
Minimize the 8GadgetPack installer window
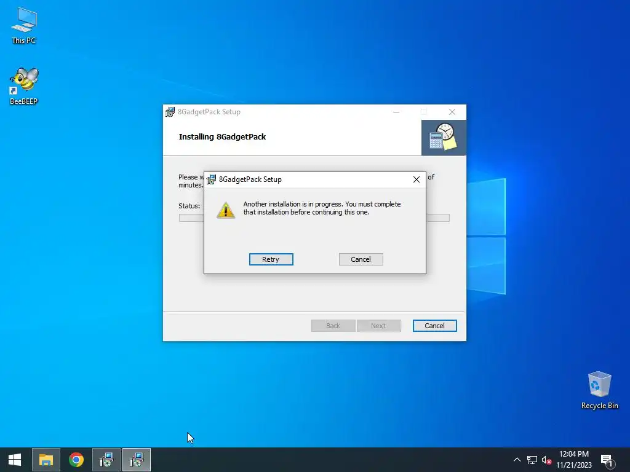[396, 112]
